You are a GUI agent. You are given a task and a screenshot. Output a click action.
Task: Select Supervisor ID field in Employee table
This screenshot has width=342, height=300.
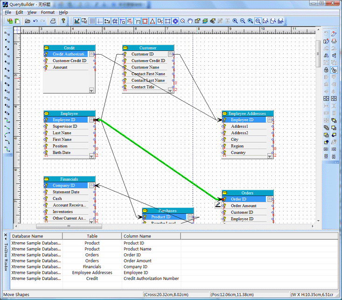(x=64, y=126)
